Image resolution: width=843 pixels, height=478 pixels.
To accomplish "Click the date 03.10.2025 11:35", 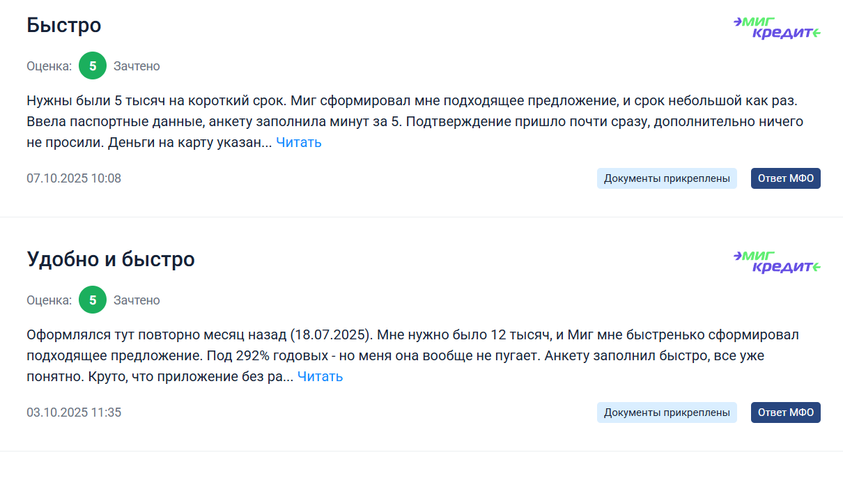I will 74,413.
